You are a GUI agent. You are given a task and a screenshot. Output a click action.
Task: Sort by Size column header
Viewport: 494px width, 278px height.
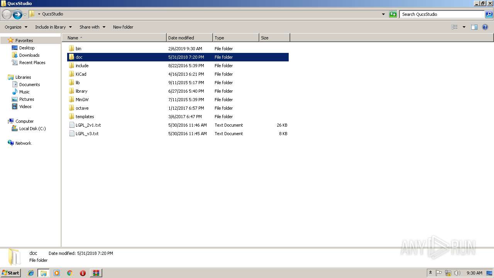pyautogui.click(x=274, y=38)
